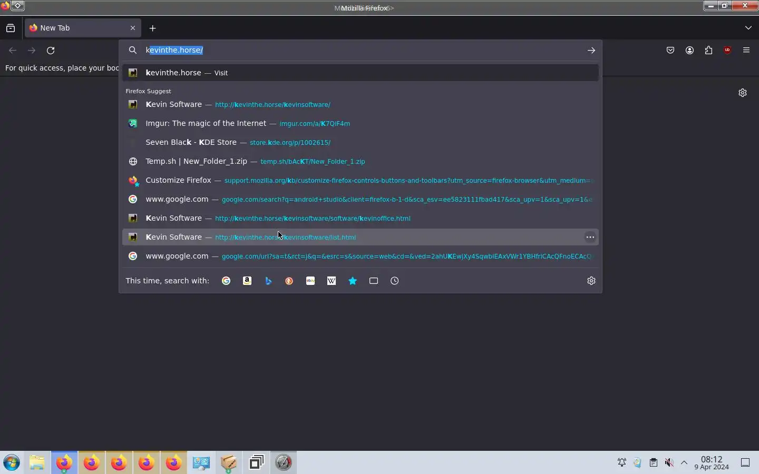Image resolution: width=759 pixels, height=474 pixels.
Task: Open the start menu orb on taskbar
Action: 12,462
